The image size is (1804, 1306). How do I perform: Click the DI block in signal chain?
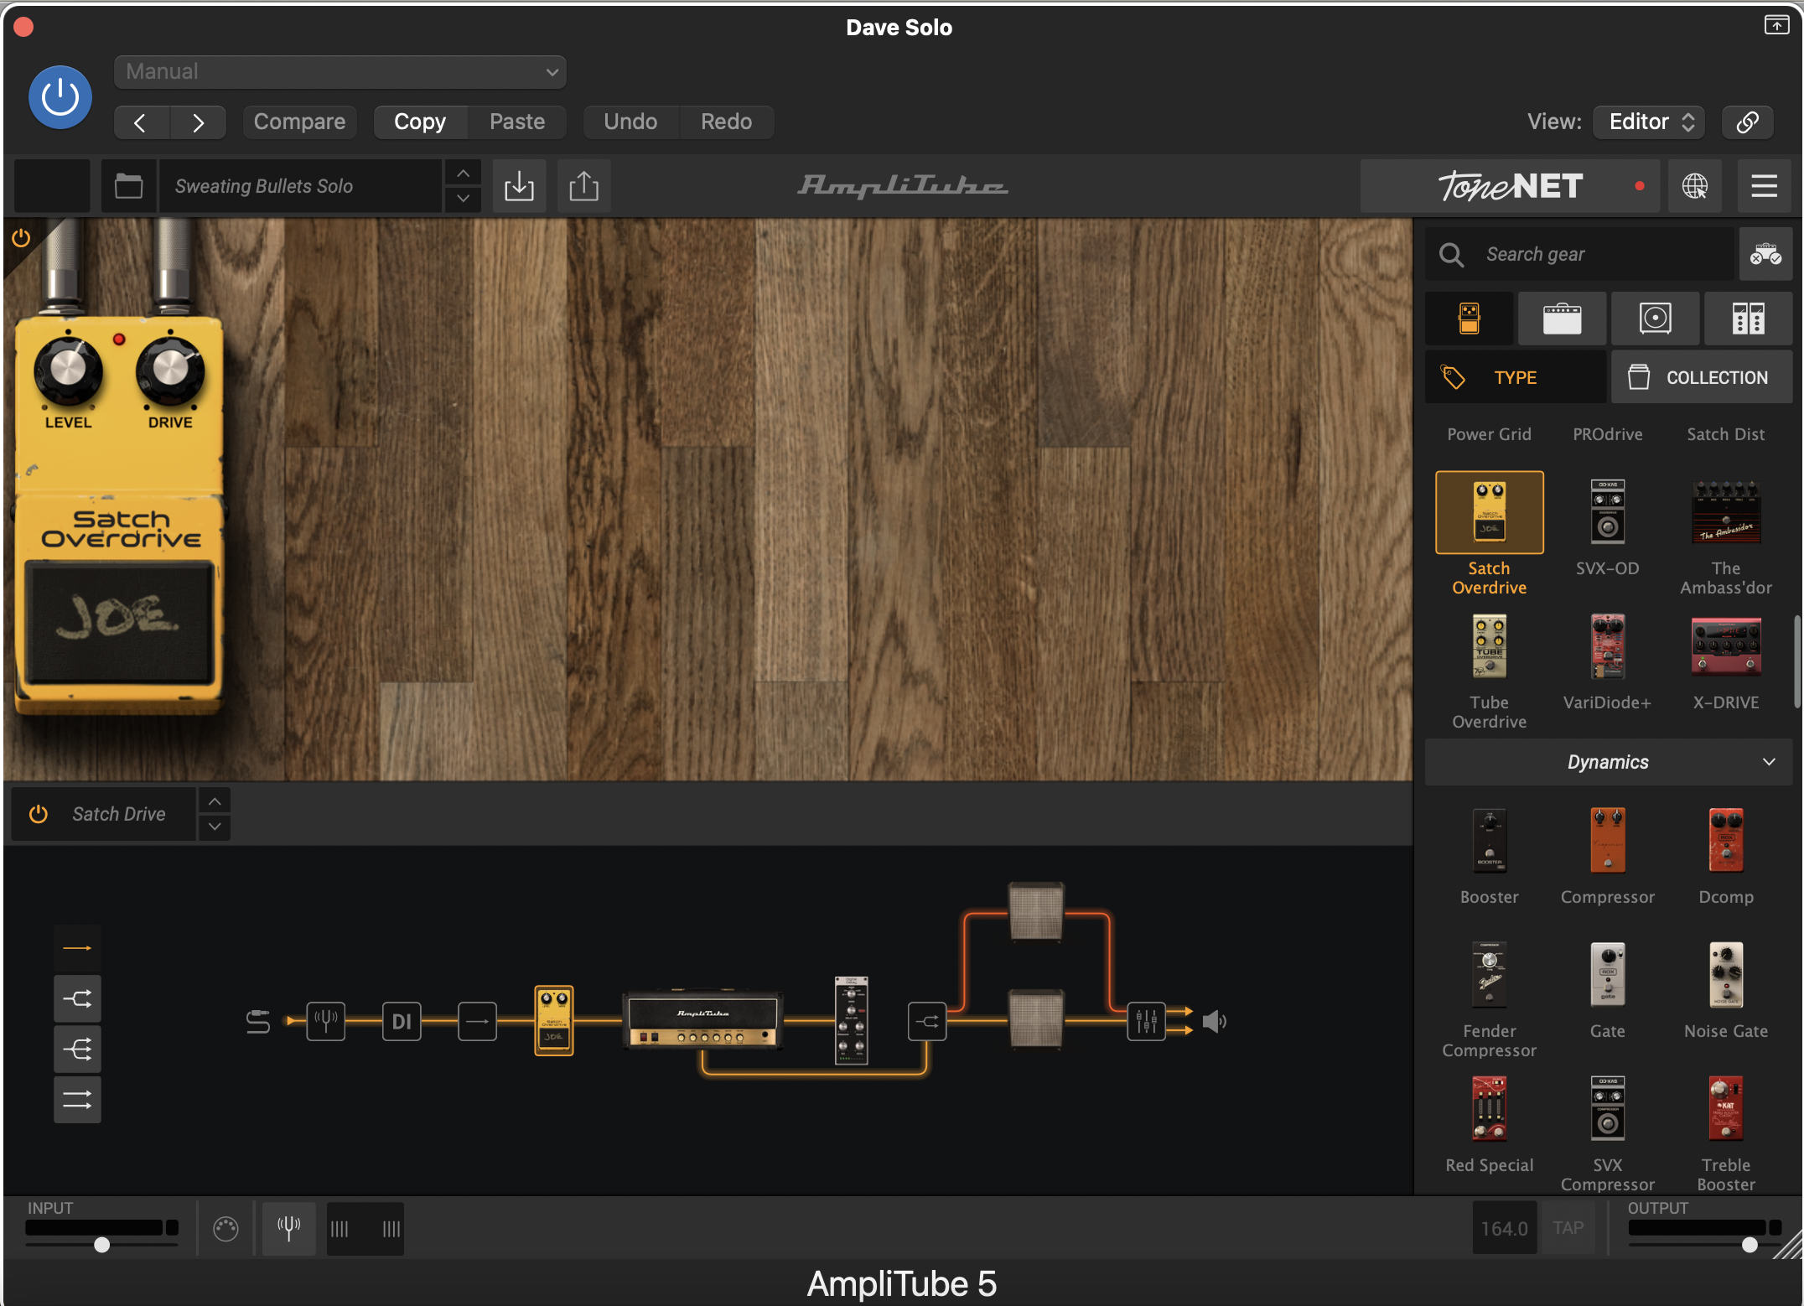tap(402, 1021)
